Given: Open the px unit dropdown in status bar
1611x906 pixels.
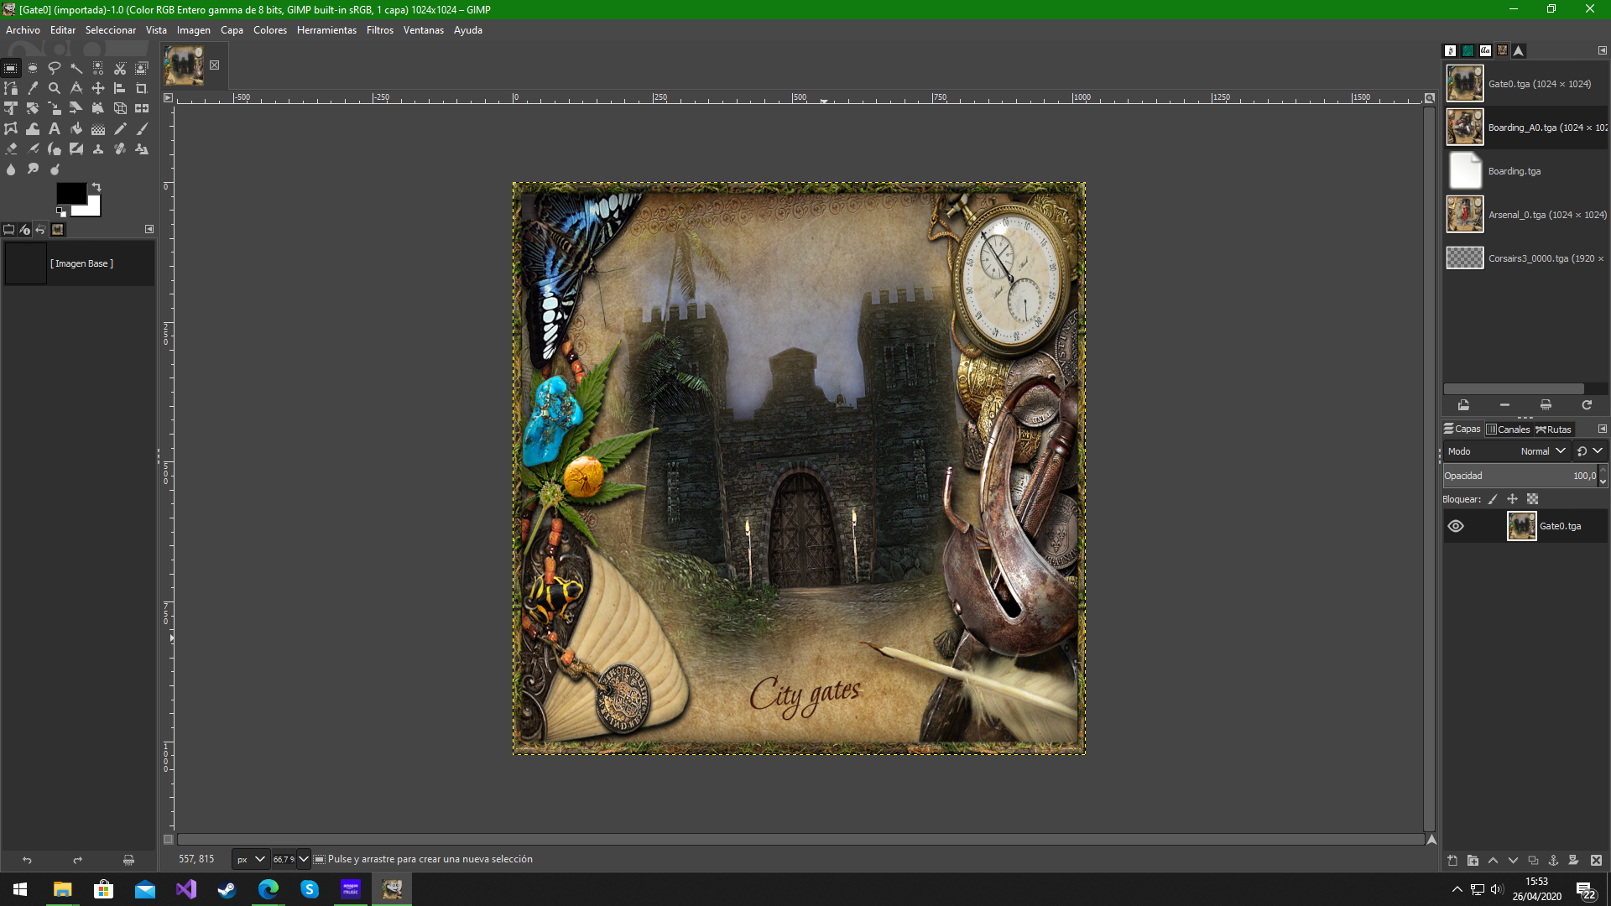Looking at the screenshot, I should pos(250,859).
